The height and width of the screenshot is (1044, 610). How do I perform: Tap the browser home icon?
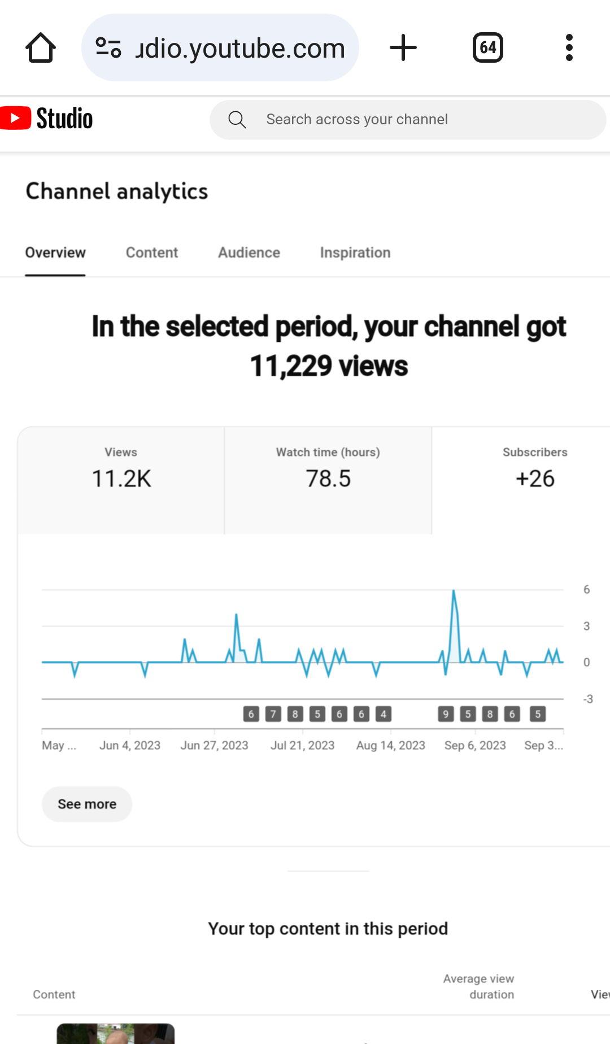pos(40,47)
